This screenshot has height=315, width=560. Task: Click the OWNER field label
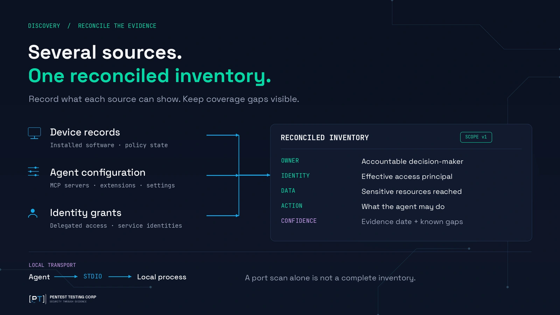point(290,161)
